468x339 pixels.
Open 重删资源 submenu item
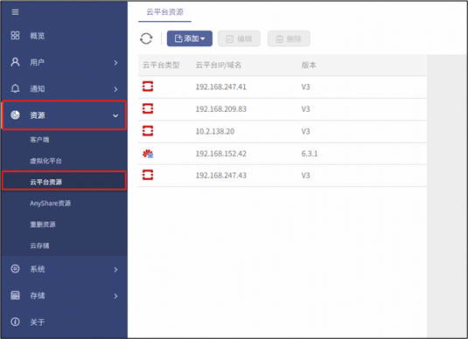[x=64, y=225]
